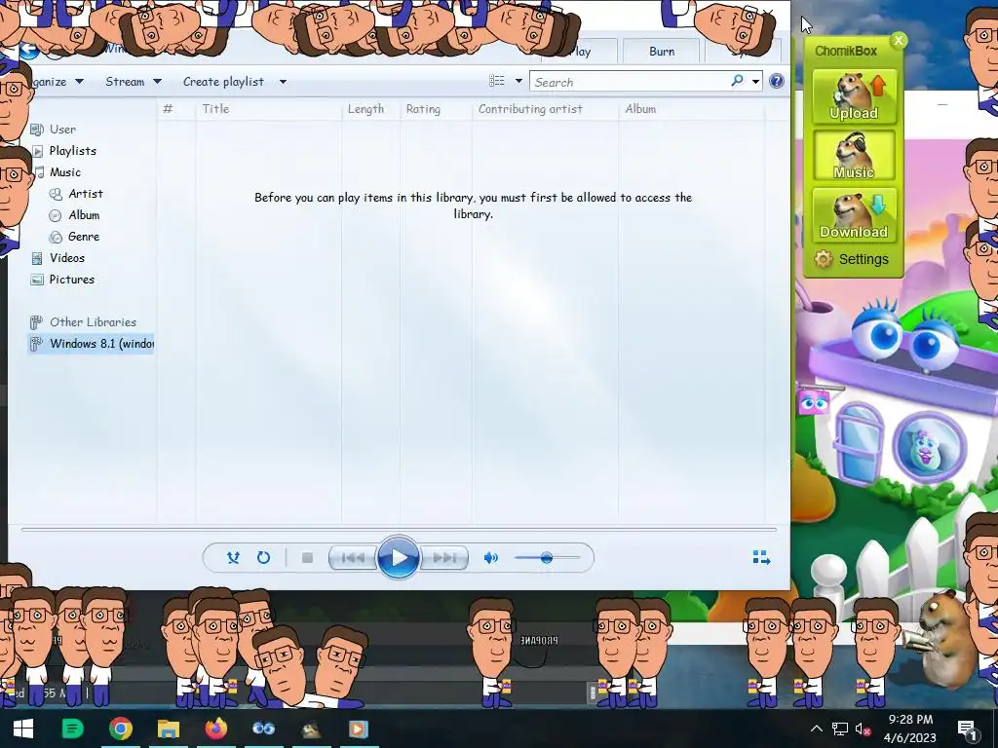Select Windows 8.1 library entry
The image size is (998, 748).
(93, 344)
